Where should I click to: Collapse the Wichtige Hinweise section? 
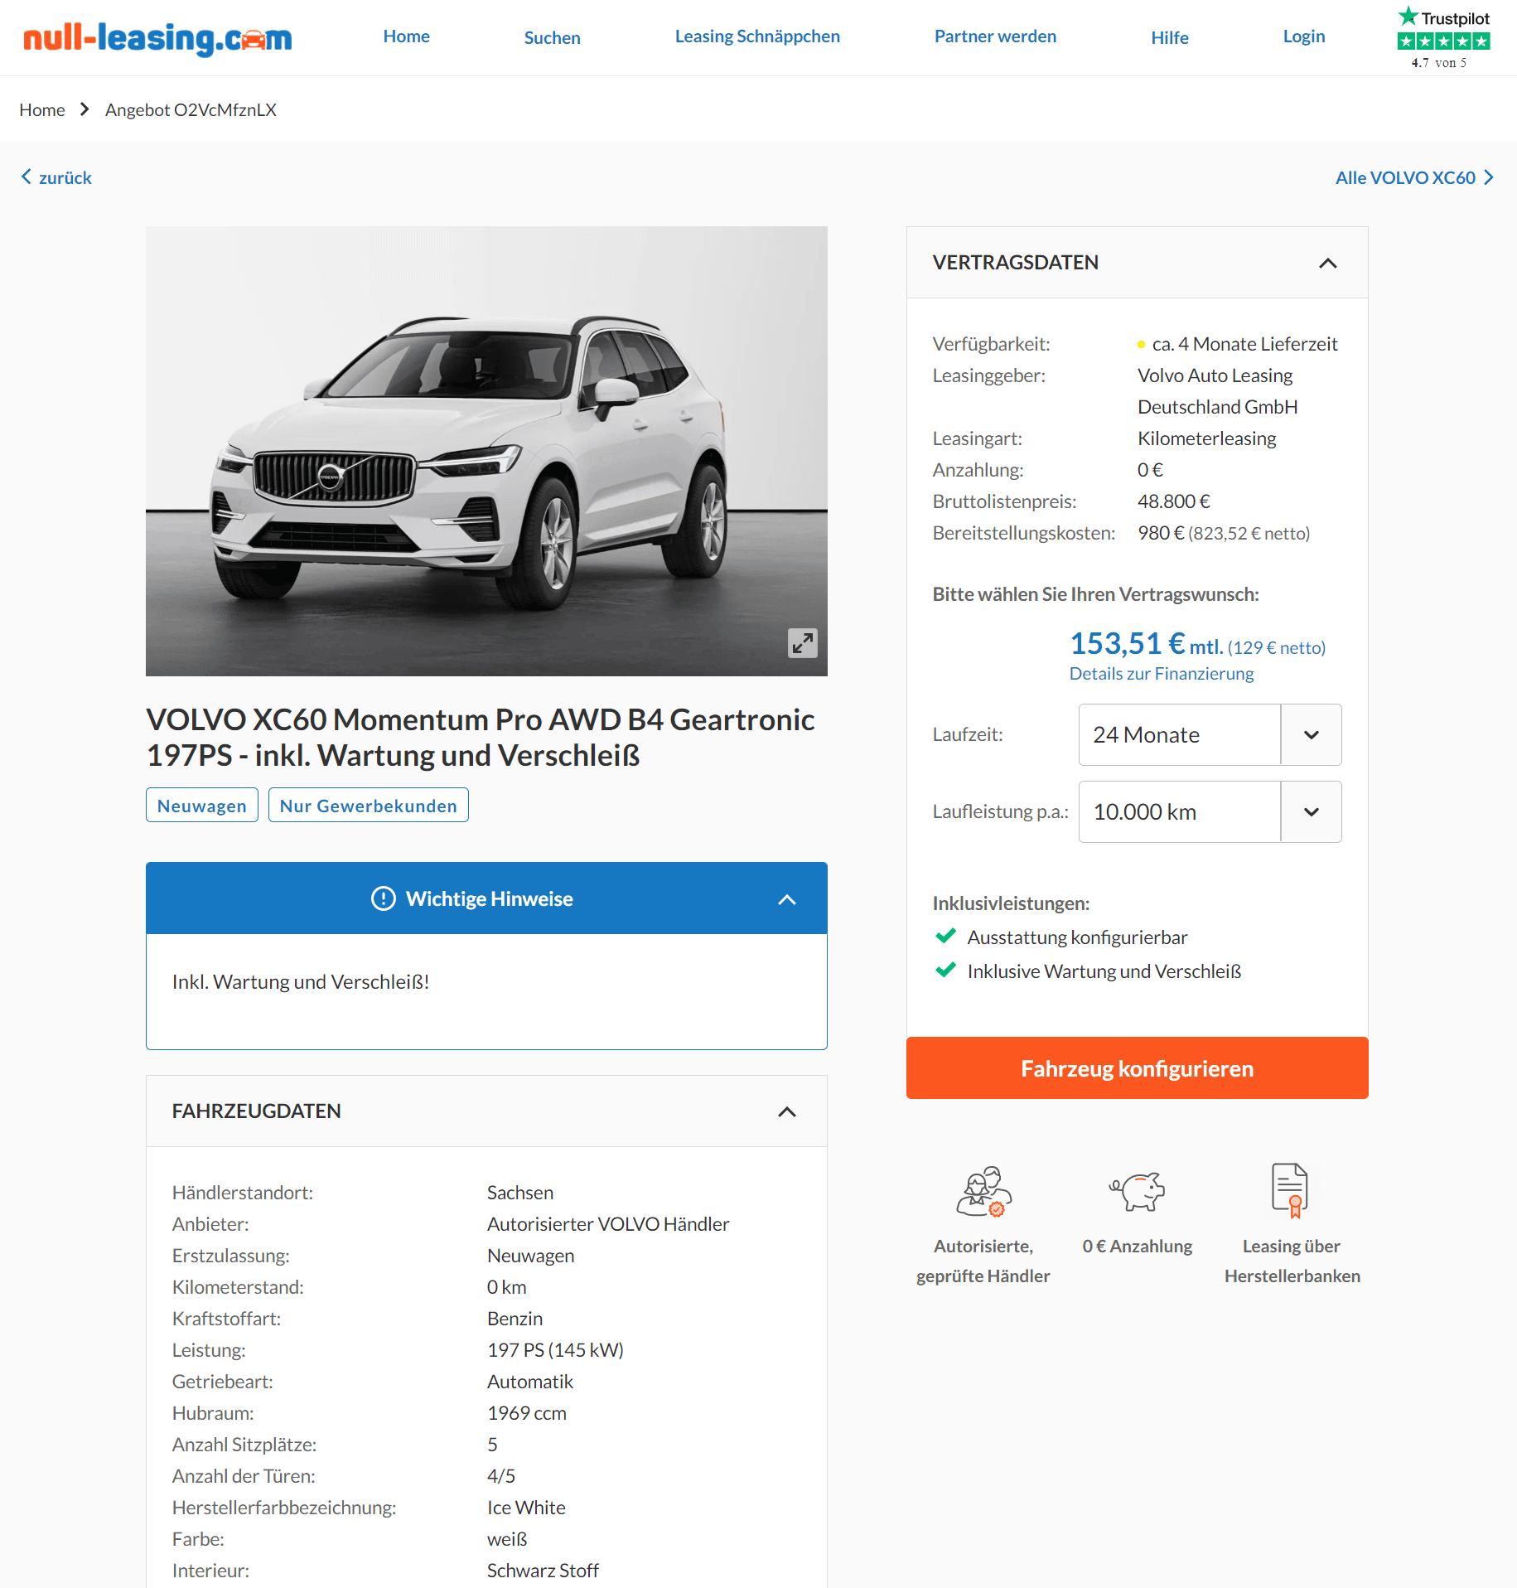click(787, 899)
